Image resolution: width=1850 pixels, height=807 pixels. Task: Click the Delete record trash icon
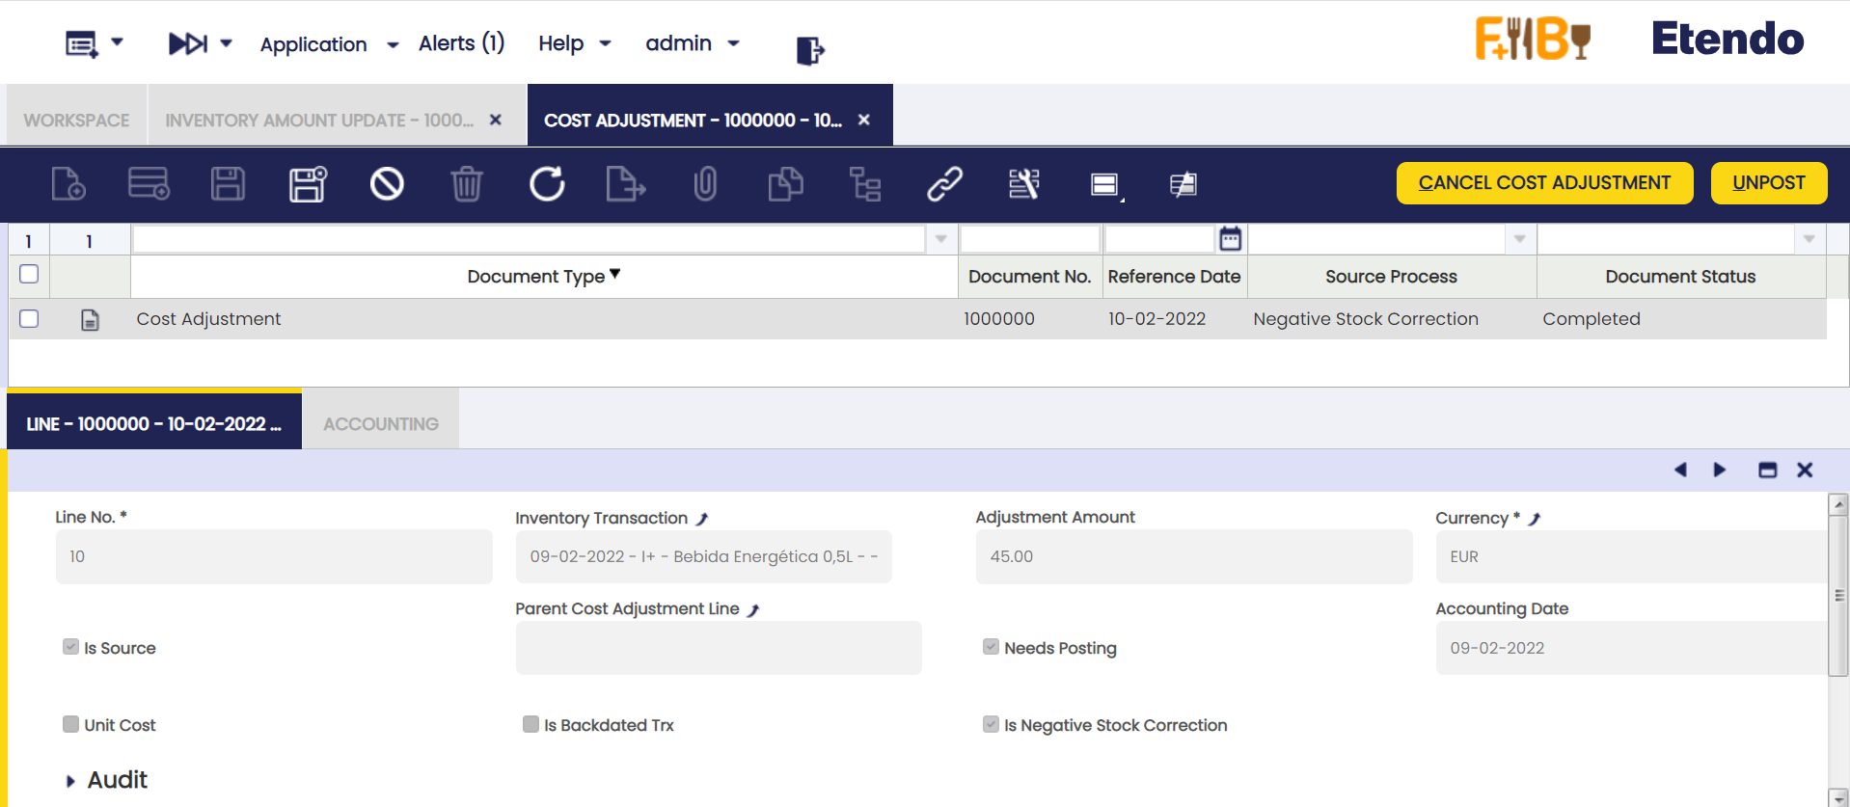tap(467, 183)
